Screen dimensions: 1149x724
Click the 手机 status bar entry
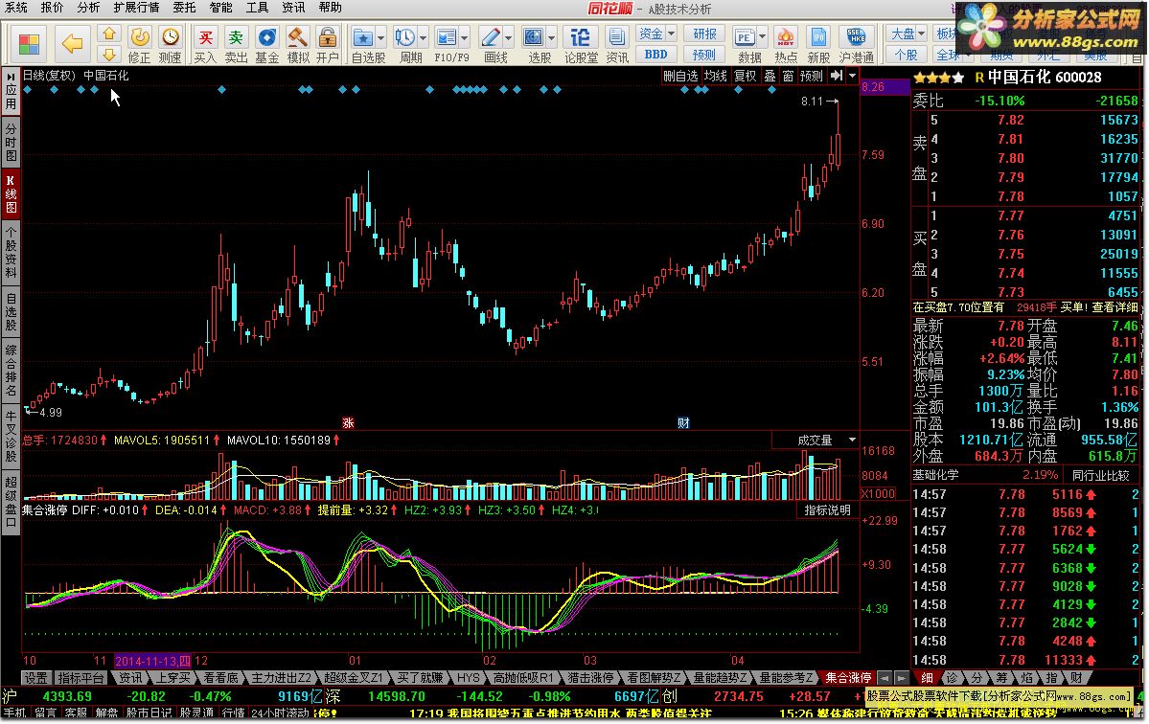tap(14, 713)
